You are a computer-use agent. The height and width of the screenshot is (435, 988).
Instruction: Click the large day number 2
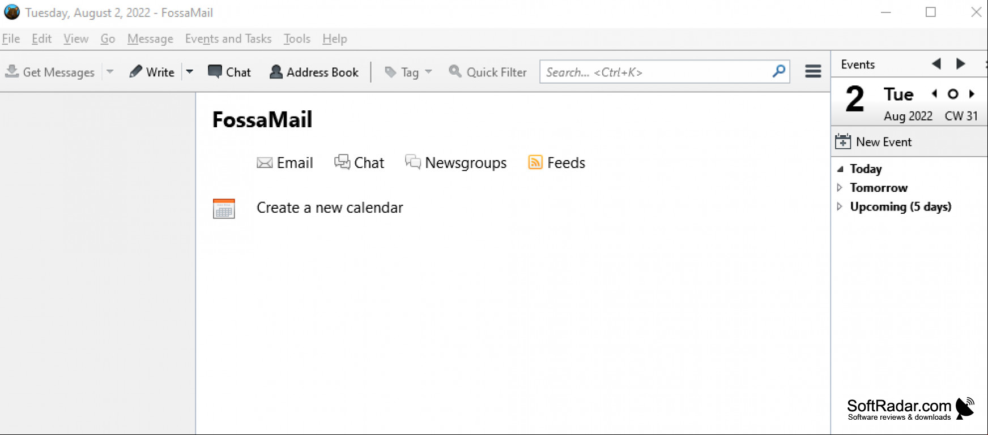click(855, 98)
